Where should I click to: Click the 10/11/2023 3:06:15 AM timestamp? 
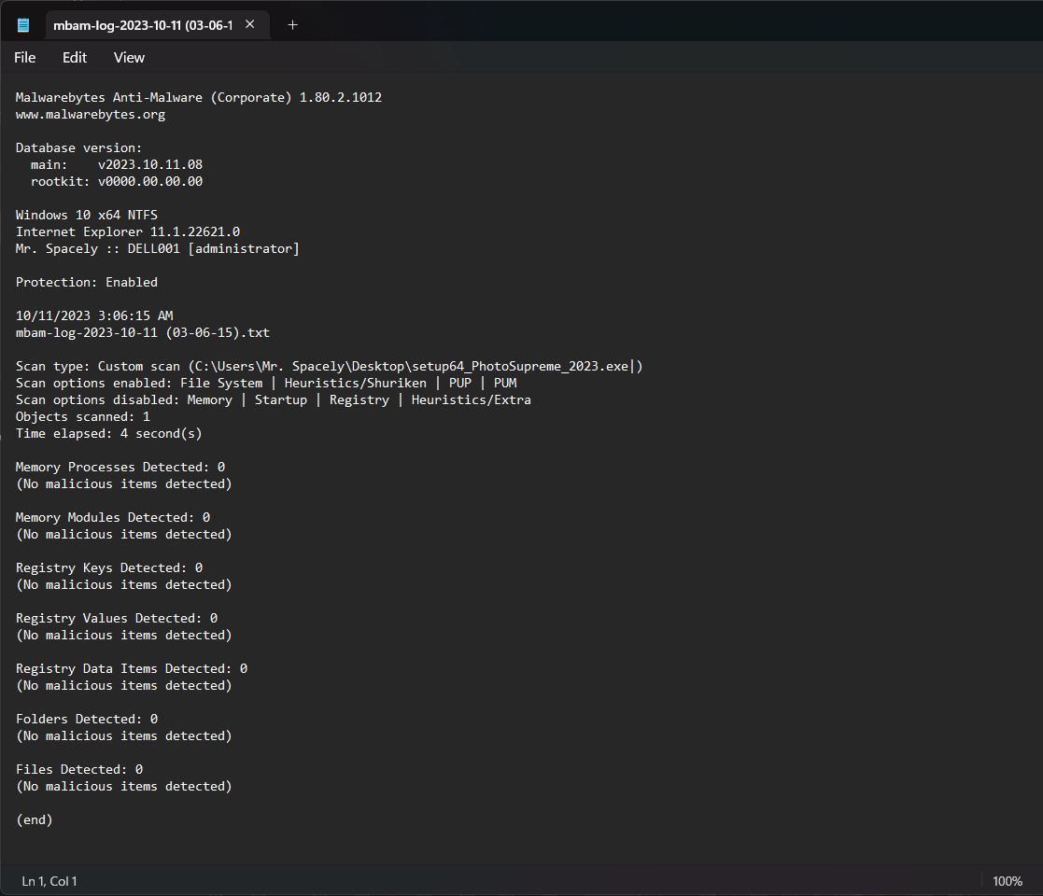[x=94, y=315]
